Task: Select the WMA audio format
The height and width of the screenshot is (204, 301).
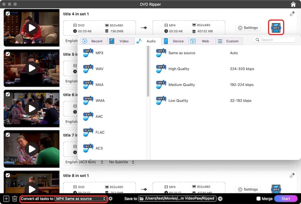Action: (95, 100)
